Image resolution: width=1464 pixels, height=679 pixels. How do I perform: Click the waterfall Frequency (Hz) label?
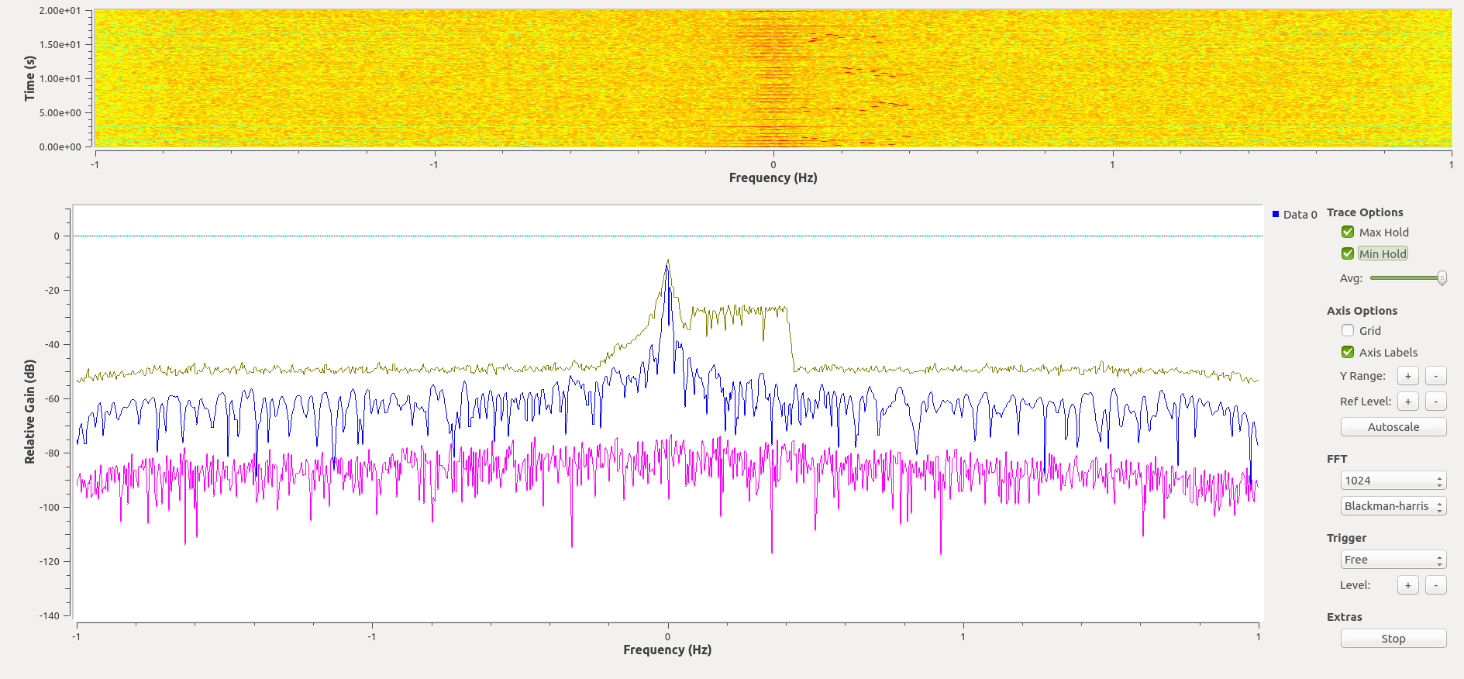[773, 178]
